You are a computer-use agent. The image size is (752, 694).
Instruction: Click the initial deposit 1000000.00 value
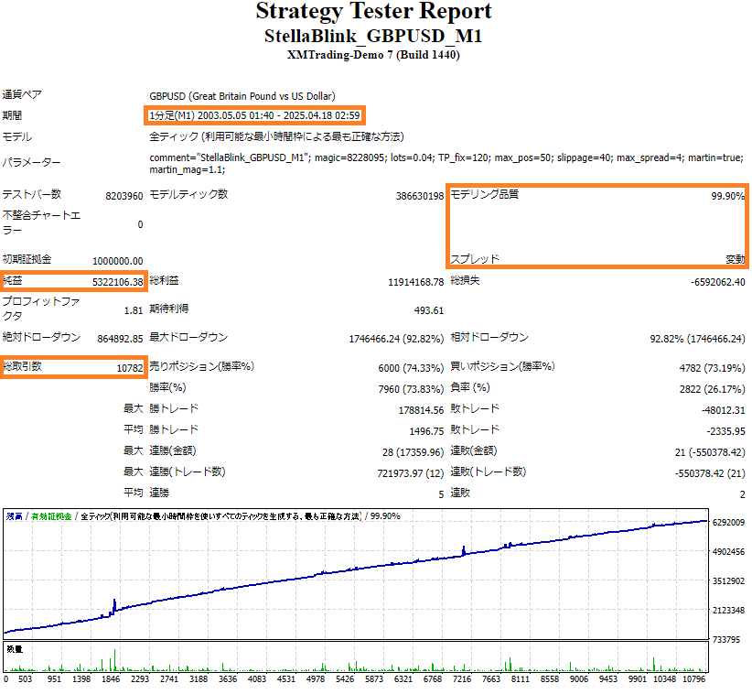pyautogui.click(x=117, y=261)
